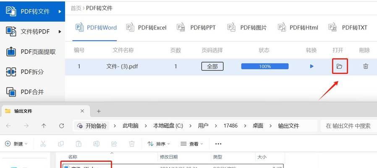Click 本地磁盘 (C:) in the address path
Viewport: 377px width, 168px height.
point(168,126)
